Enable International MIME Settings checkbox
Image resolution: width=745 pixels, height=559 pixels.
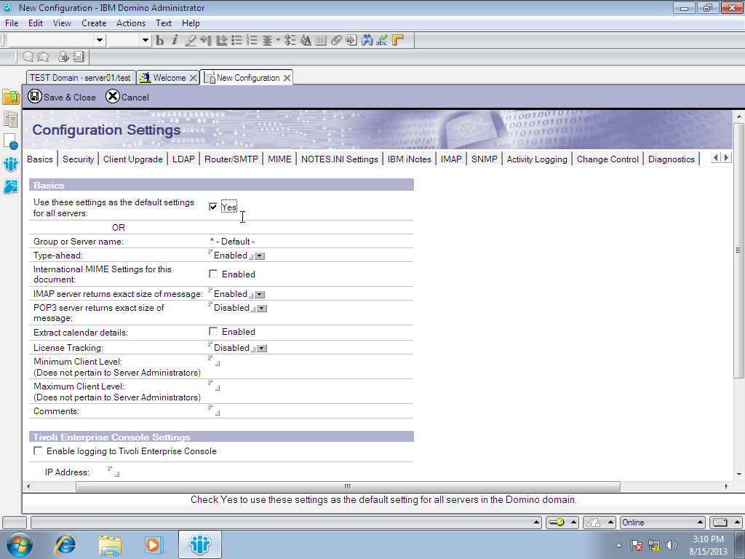click(x=213, y=274)
